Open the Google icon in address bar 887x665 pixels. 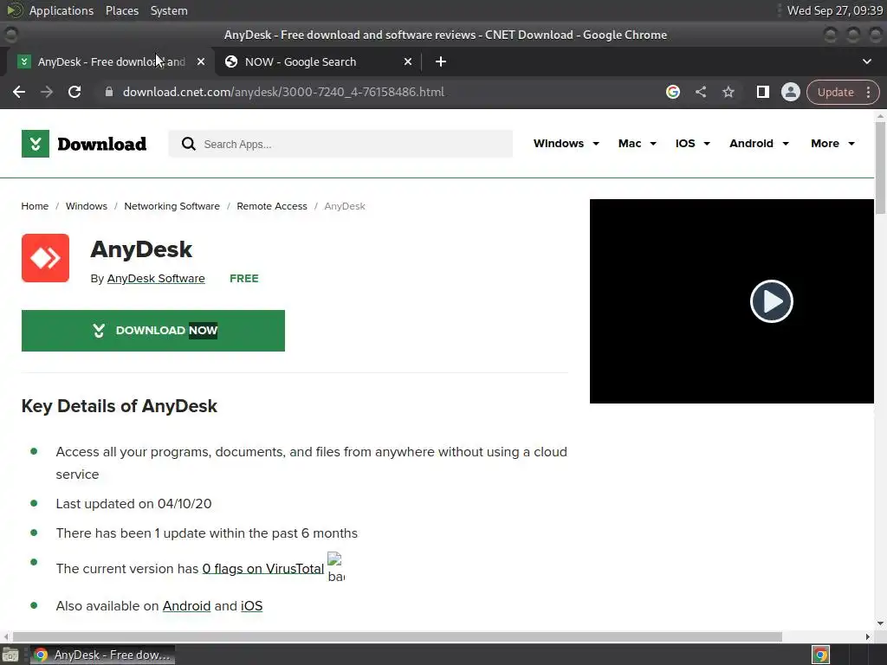(672, 92)
